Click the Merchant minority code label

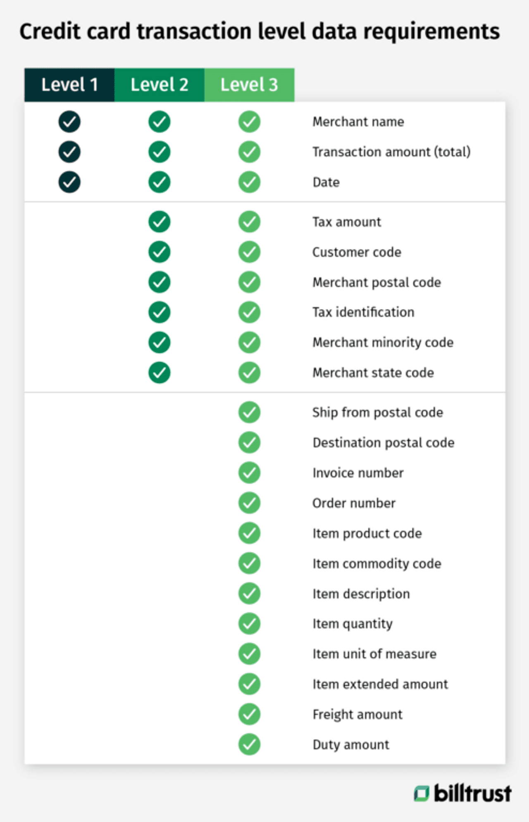pos(383,342)
